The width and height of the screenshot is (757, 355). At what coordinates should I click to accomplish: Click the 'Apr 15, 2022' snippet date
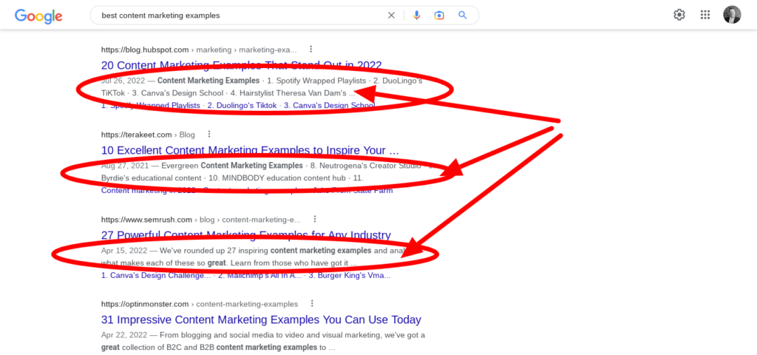point(124,251)
